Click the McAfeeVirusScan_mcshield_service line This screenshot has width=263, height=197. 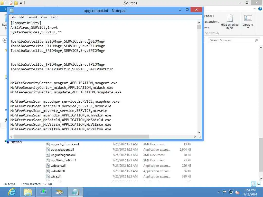click(x=61, y=106)
